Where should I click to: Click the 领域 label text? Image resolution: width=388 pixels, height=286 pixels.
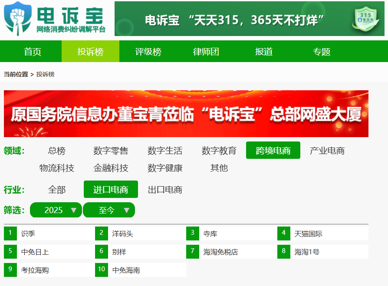pos(14,151)
